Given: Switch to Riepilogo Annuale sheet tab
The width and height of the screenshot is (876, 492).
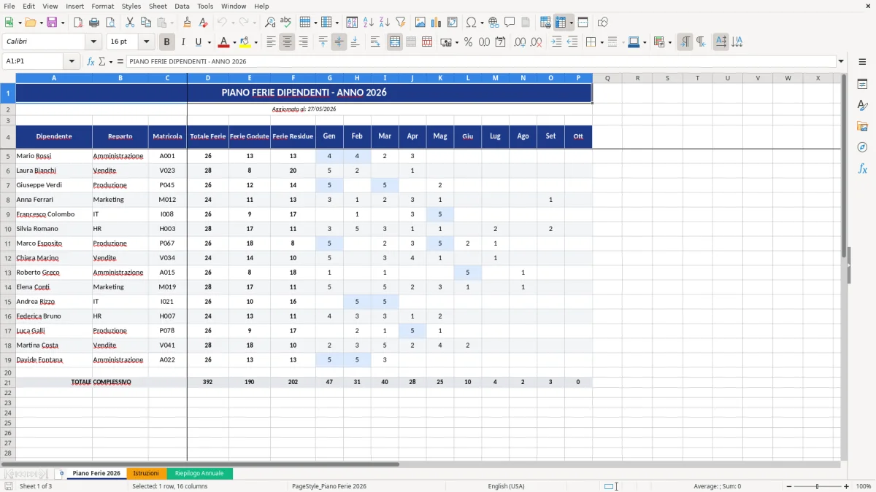Looking at the screenshot, I should [199, 474].
